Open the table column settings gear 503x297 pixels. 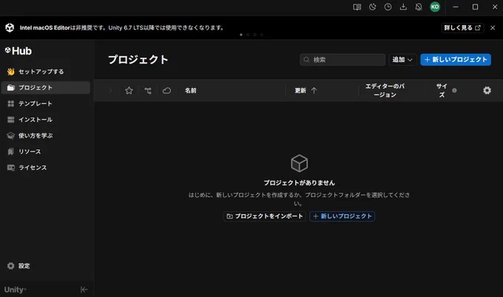pos(487,91)
